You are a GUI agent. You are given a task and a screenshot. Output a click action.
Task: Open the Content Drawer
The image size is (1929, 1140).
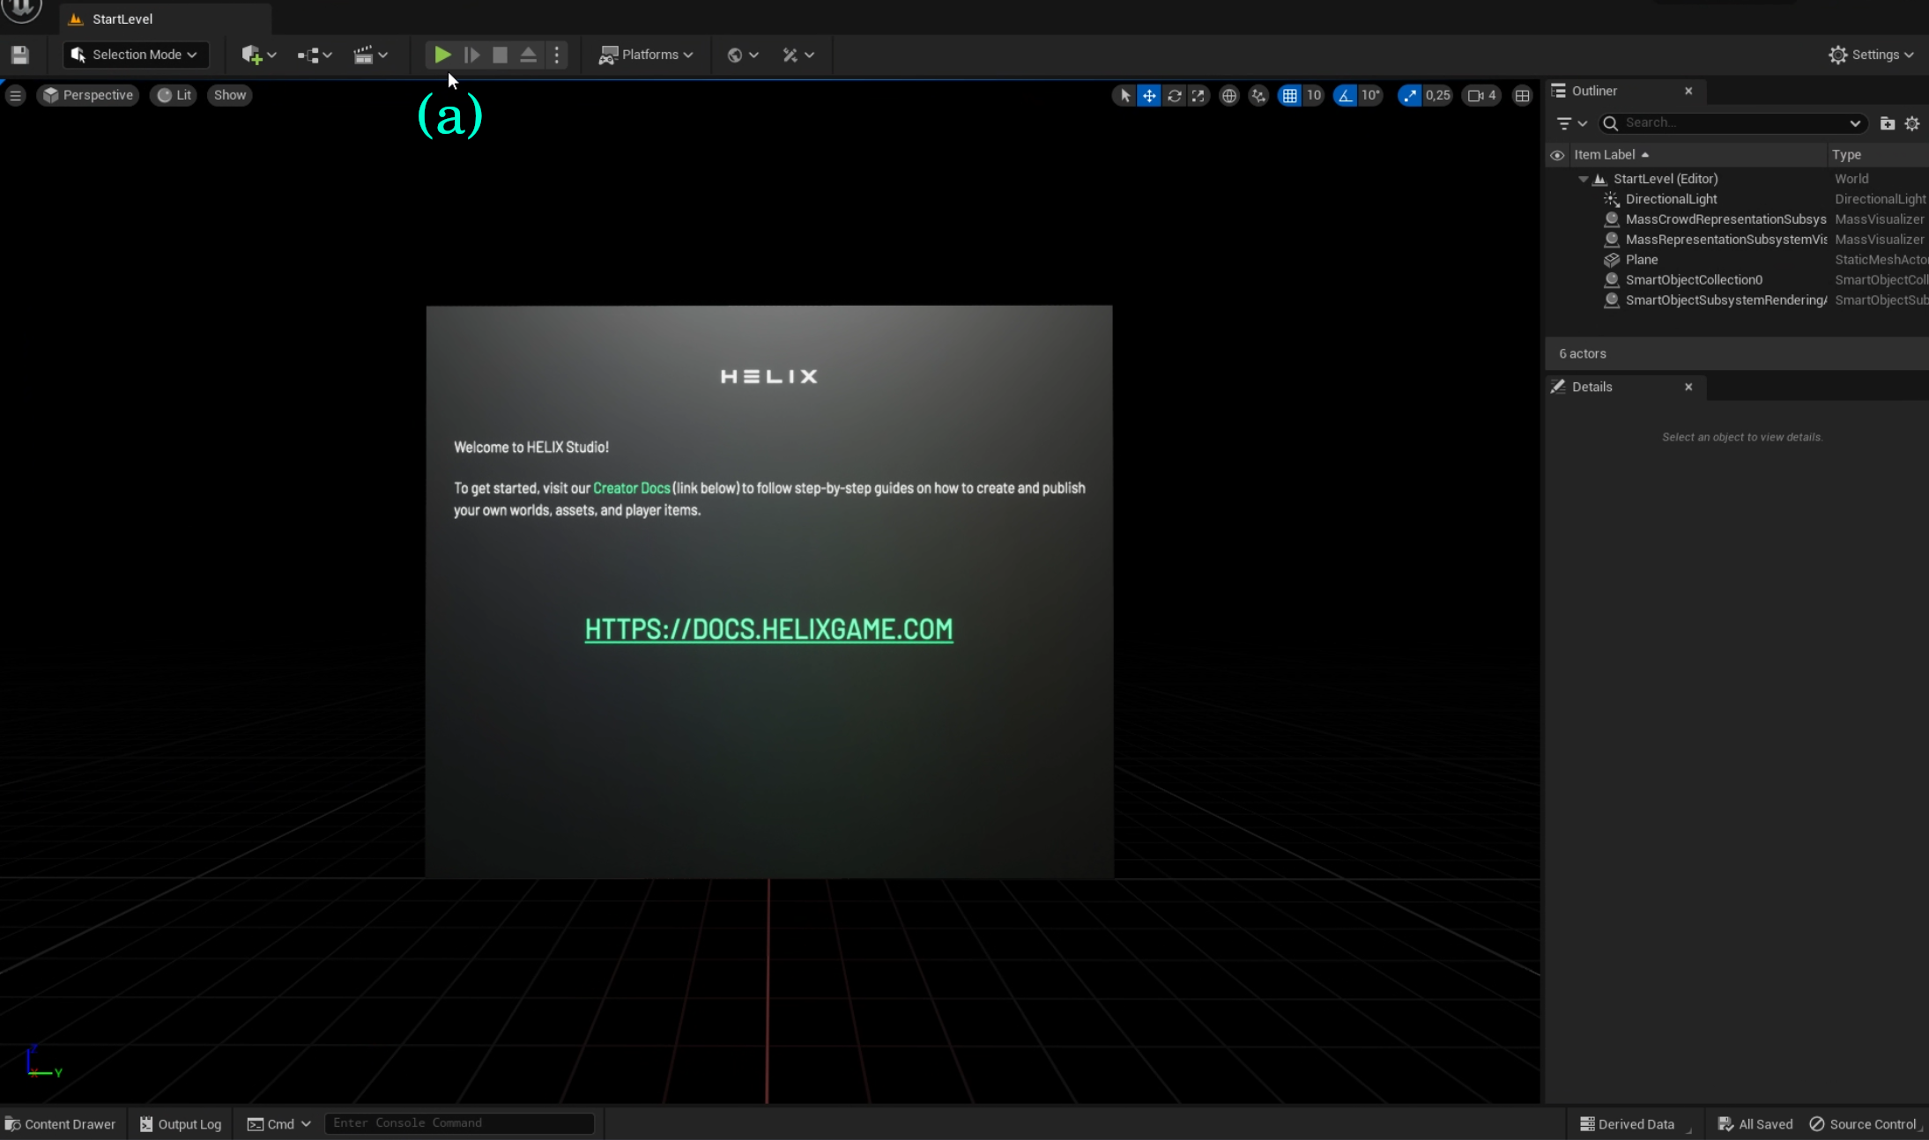tap(61, 1124)
